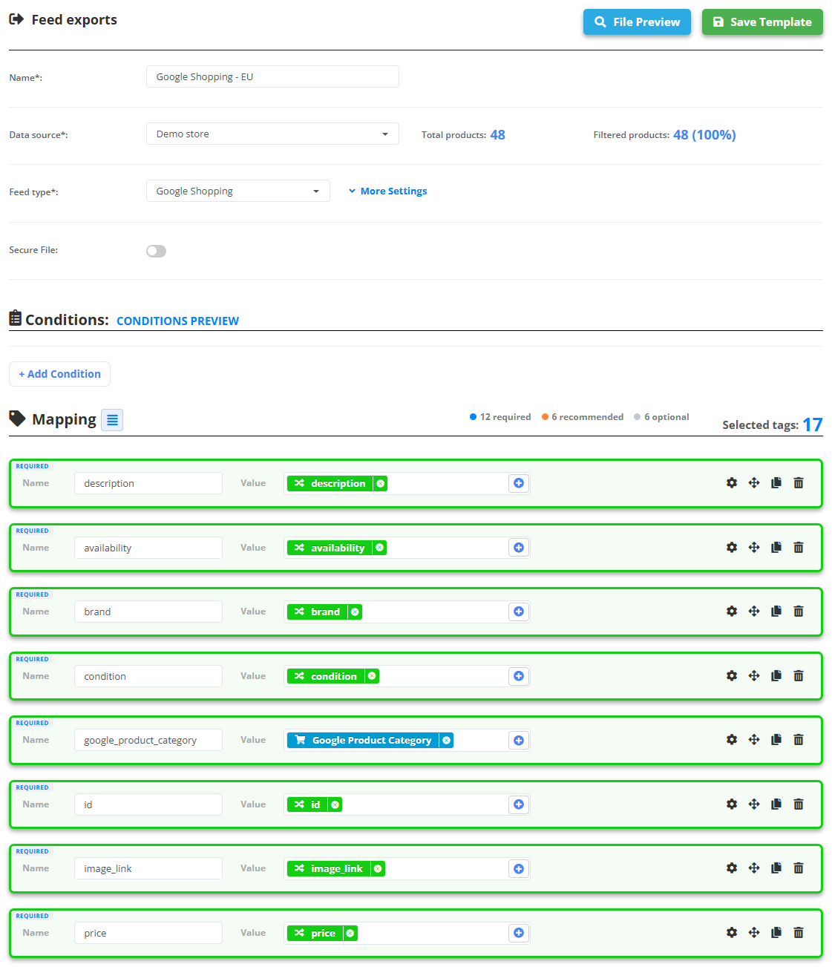Duplicate the price mapping row
Screen dimensions: 832x967
(776, 933)
